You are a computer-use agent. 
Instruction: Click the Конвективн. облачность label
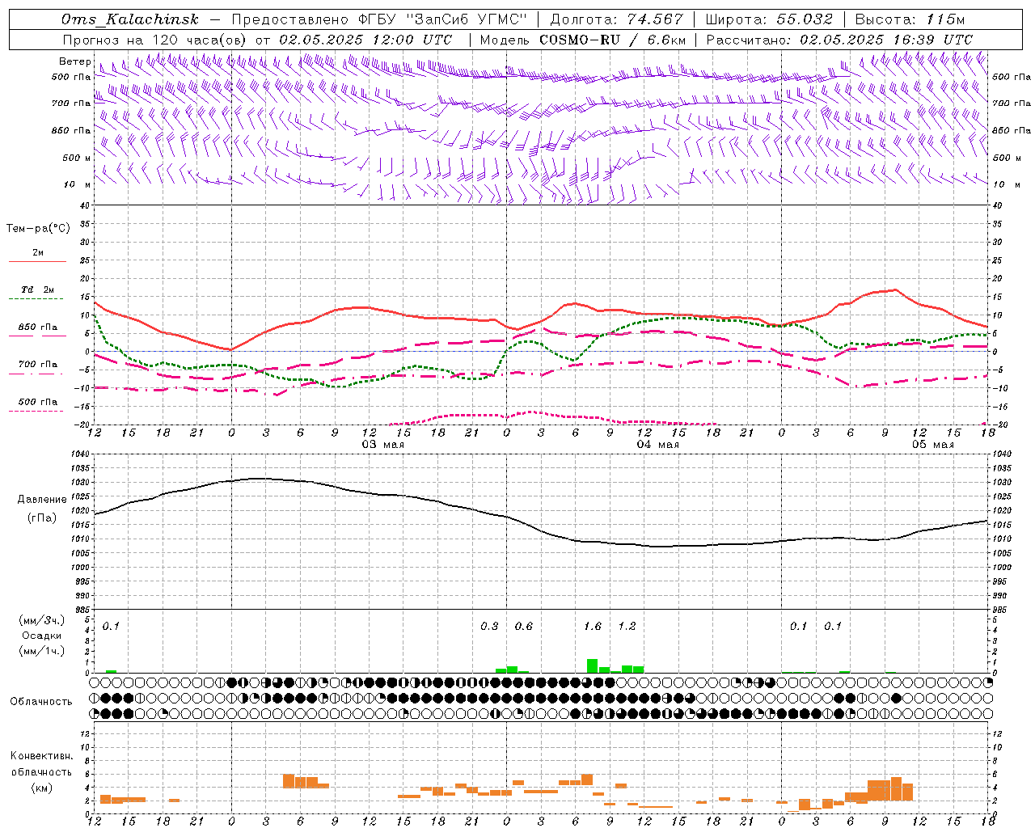pyautogui.click(x=41, y=764)
